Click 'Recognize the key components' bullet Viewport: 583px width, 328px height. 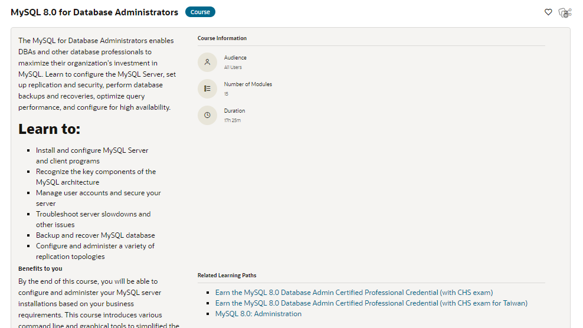96,177
